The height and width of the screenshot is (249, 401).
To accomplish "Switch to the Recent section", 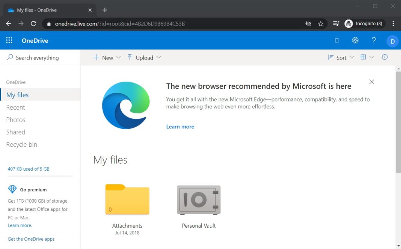I will [15, 107].
